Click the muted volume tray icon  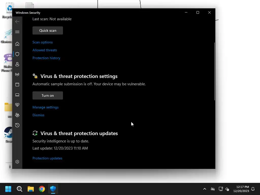(227, 189)
